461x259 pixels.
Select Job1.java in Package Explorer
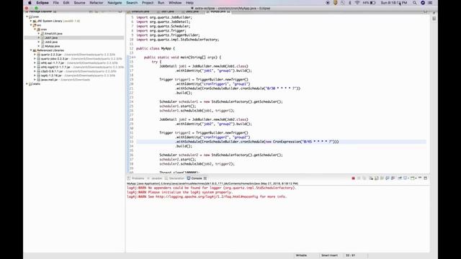point(51,37)
